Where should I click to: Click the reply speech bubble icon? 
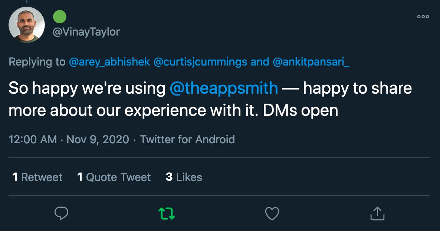(x=61, y=213)
